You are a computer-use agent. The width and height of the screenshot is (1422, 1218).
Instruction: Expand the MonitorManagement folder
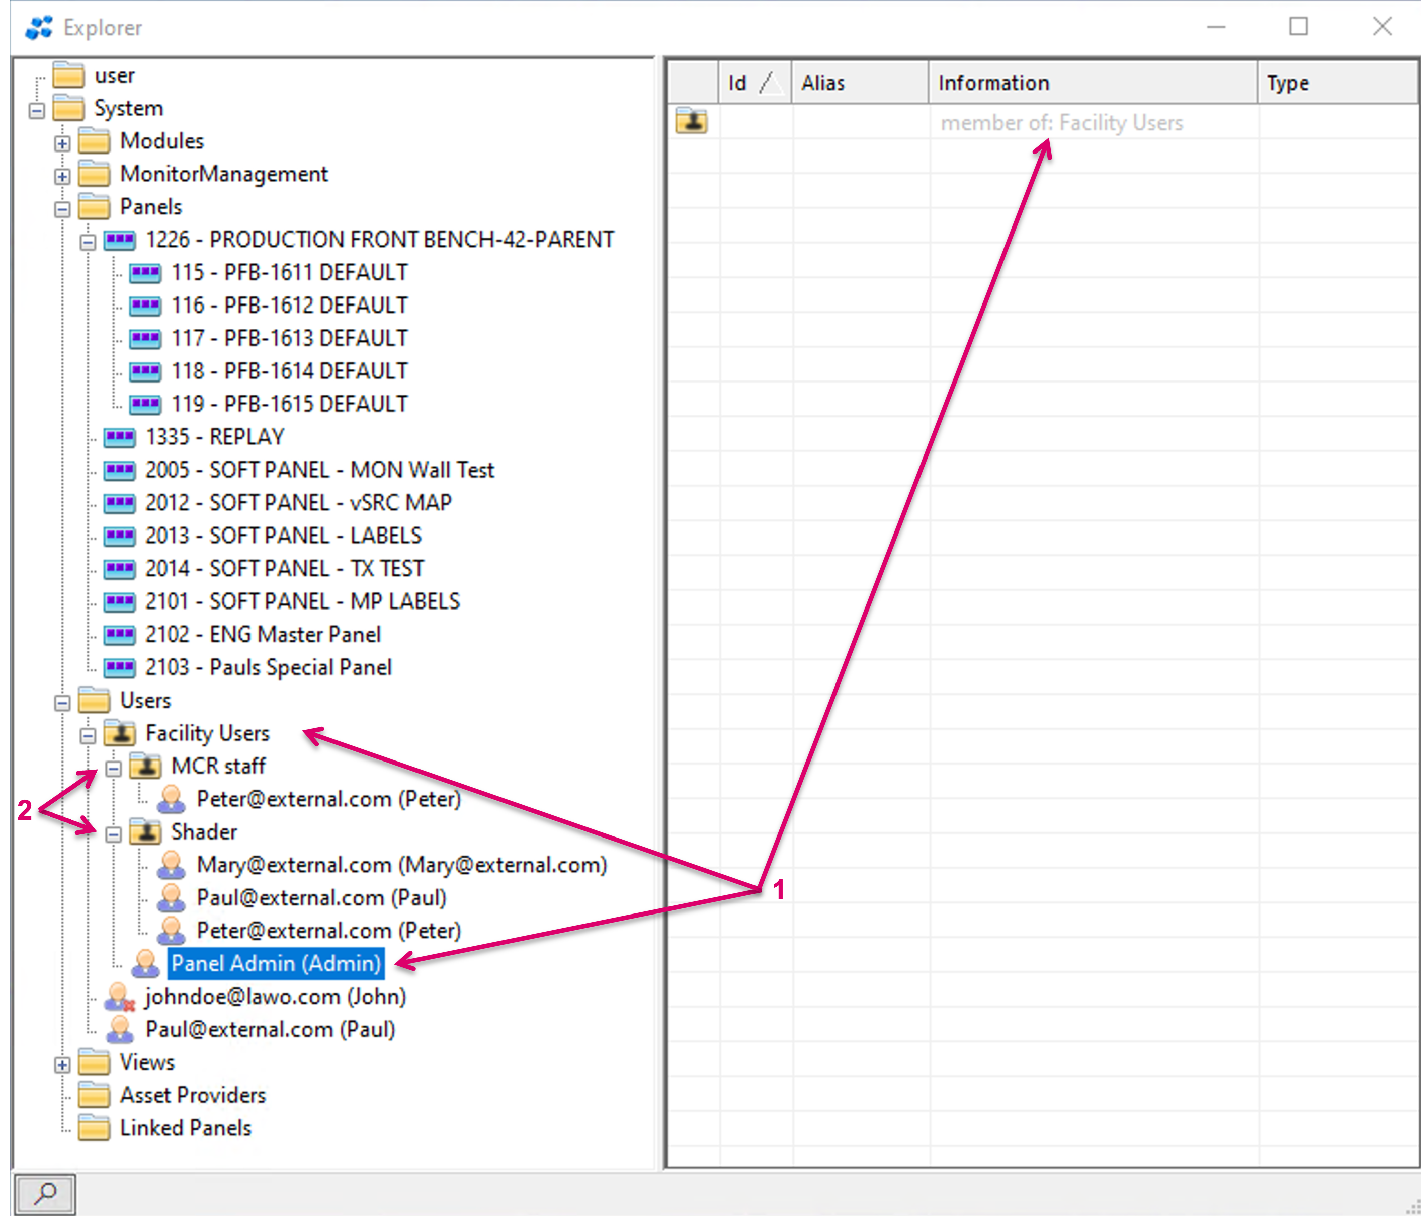coord(62,176)
